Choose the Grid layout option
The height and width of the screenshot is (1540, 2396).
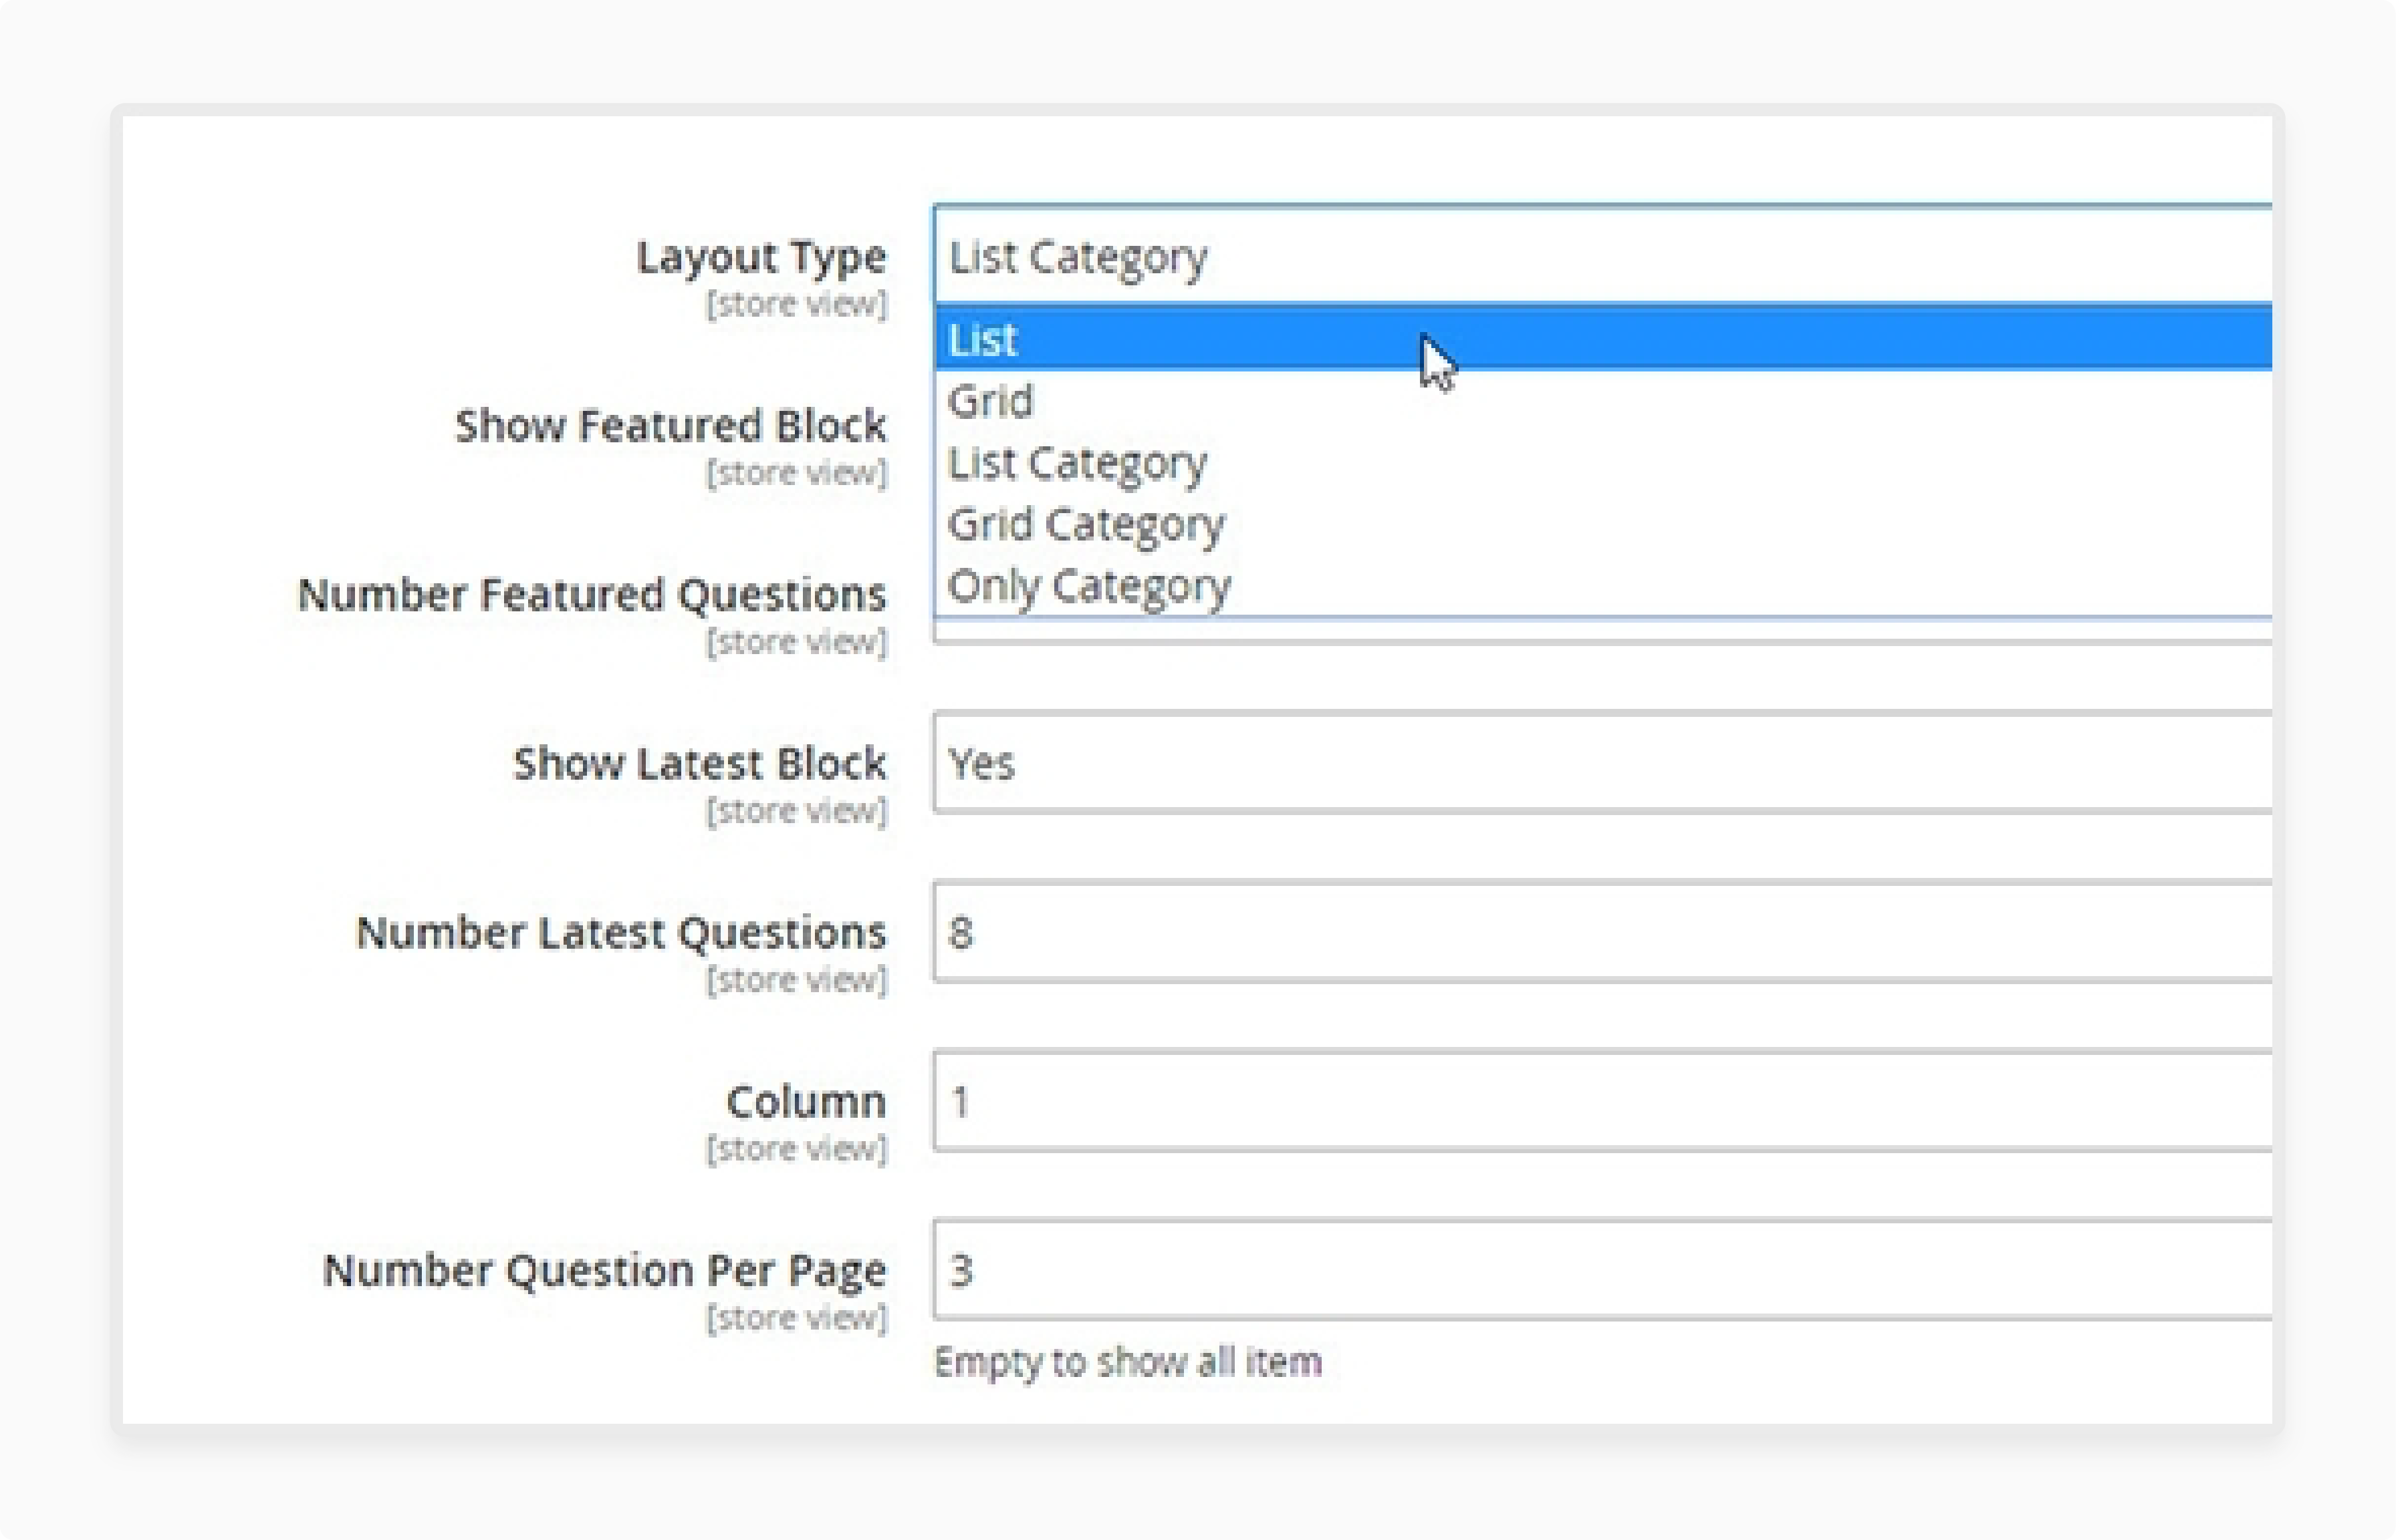click(1604, 401)
